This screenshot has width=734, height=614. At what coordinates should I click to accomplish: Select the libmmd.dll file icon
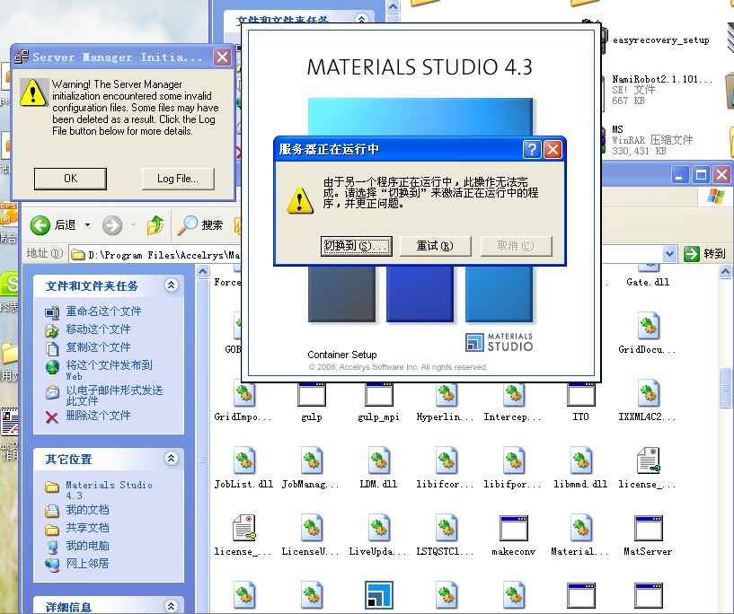coord(581,460)
